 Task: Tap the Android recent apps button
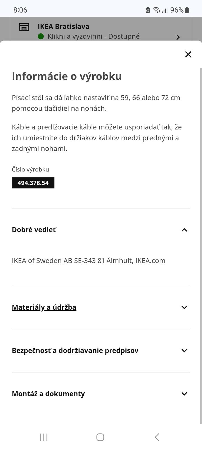tap(44, 437)
